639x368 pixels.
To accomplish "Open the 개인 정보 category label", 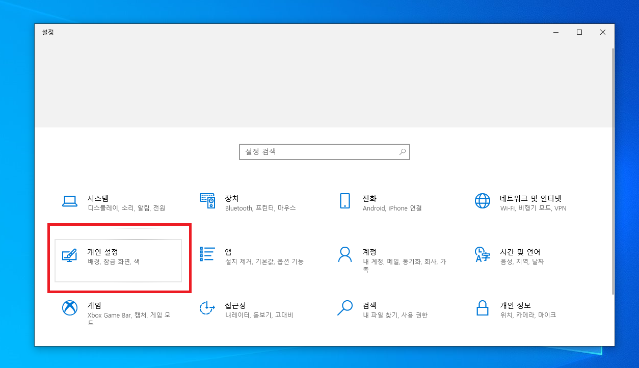I will click(x=515, y=305).
